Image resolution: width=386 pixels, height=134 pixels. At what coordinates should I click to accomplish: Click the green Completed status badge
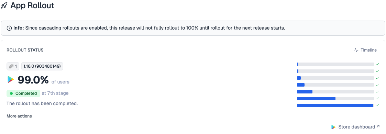click(23, 93)
